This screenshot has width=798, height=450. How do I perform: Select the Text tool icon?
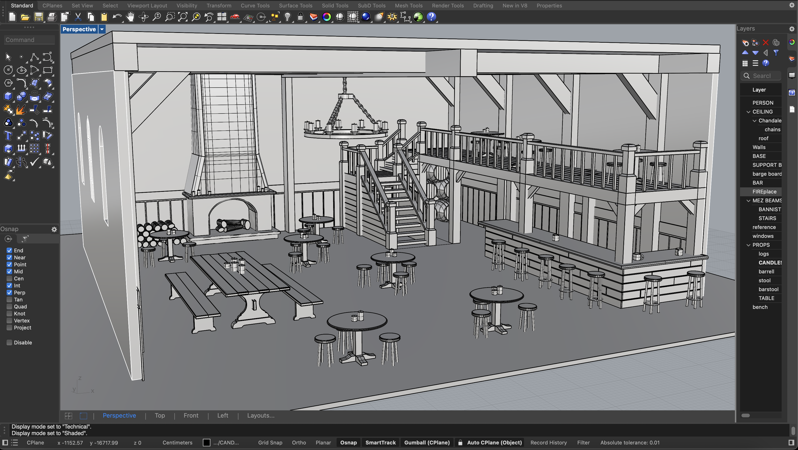tap(8, 136)
